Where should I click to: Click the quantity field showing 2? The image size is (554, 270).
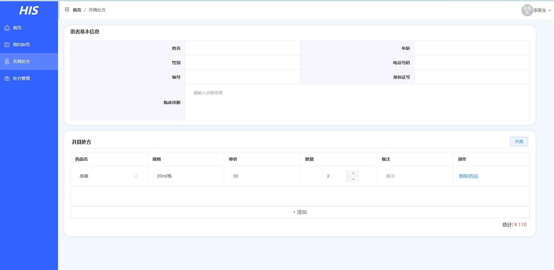[328, 176]
